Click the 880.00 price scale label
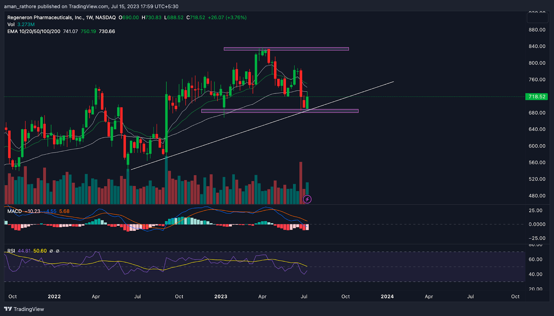The image size is (554, 316). tap(537, 30)
